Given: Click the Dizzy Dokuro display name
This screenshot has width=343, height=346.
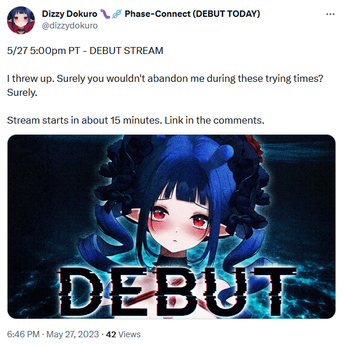Looking at the screenshot, I should pos(69,14).
